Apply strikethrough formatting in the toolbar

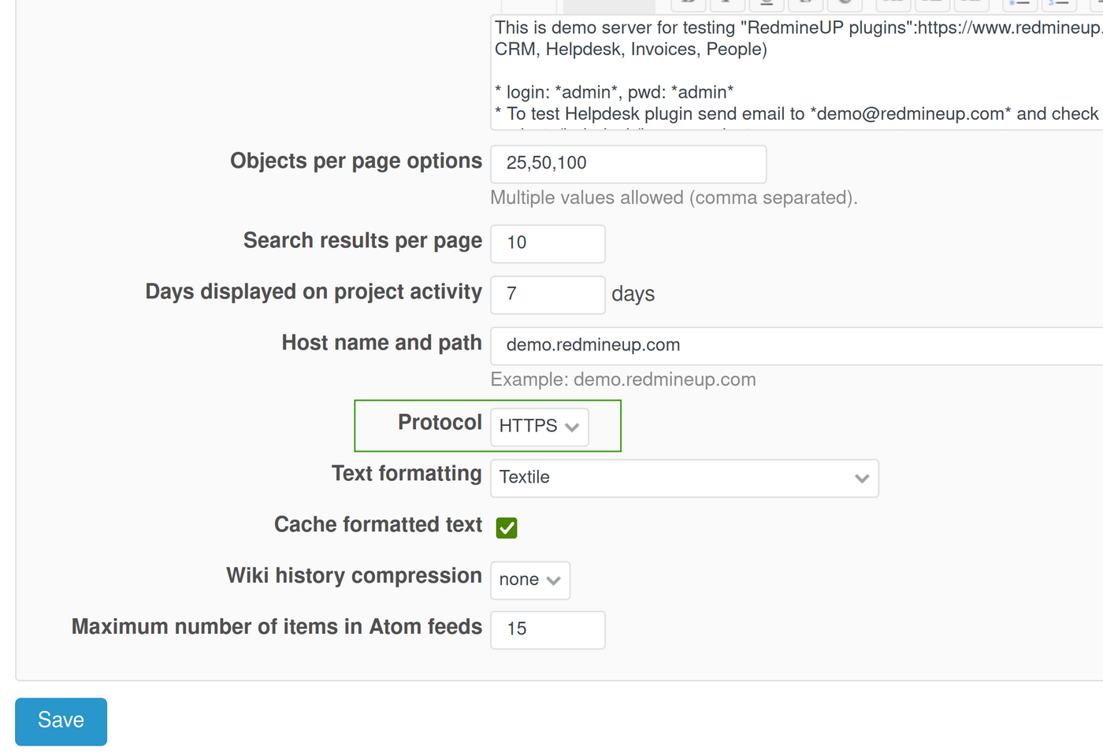click(x=806, y=5)
